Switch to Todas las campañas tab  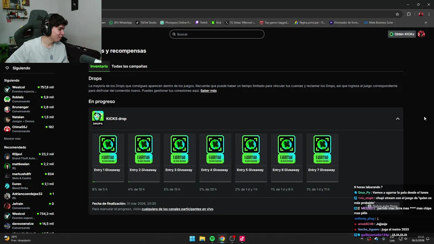click(129, 66)
